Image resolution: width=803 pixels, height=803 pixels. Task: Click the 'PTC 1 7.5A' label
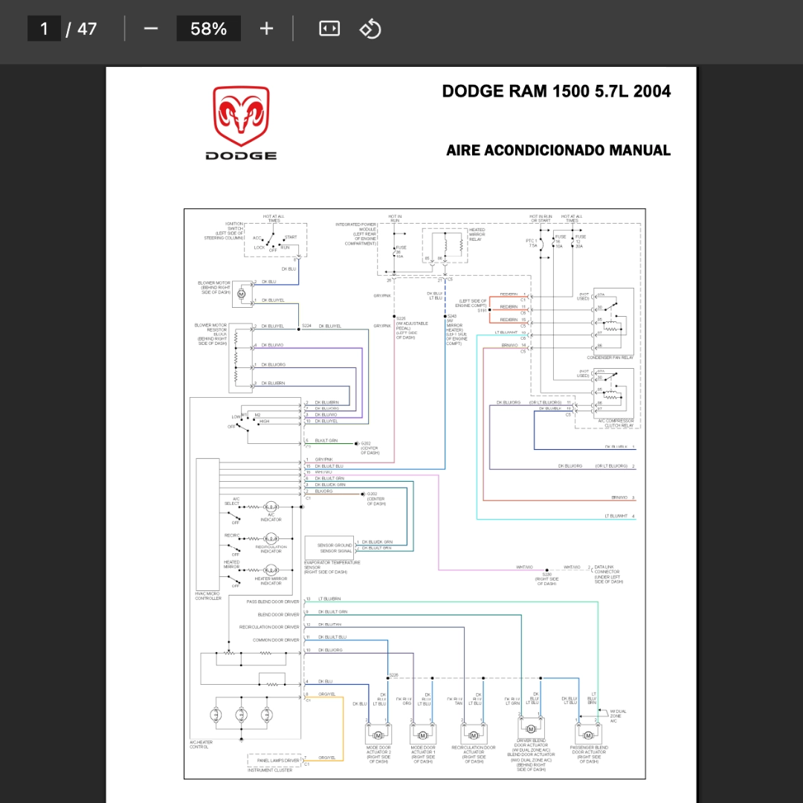[532, 242]
